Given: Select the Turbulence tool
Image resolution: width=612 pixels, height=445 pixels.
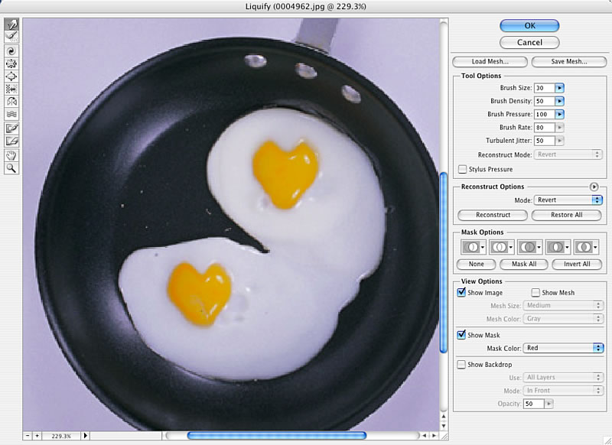Looking at the screenshot, I should click(11, 114).
